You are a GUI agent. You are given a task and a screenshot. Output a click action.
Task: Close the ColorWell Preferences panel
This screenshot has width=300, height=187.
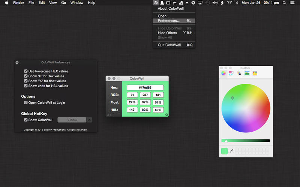tap(17, 62)
